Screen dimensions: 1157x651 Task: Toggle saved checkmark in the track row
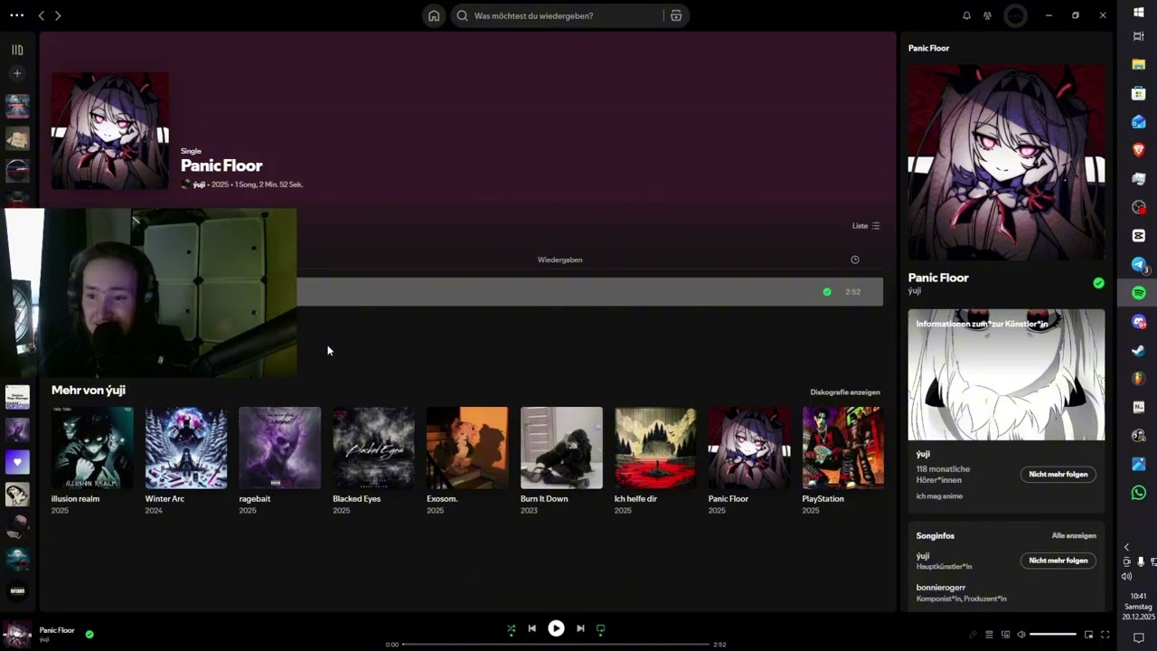pos(827,292)
